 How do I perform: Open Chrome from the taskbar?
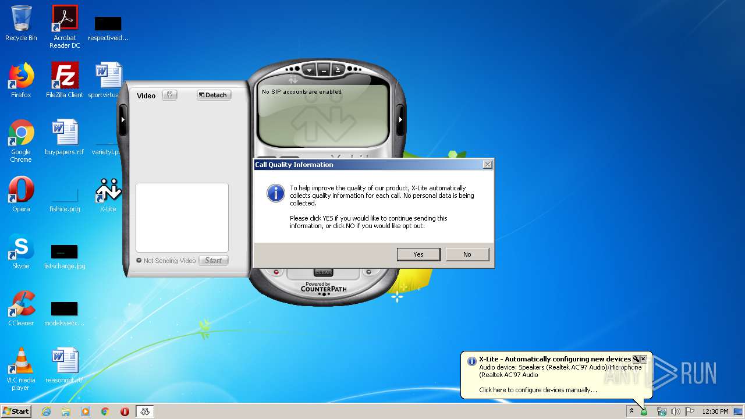[105, 411]
